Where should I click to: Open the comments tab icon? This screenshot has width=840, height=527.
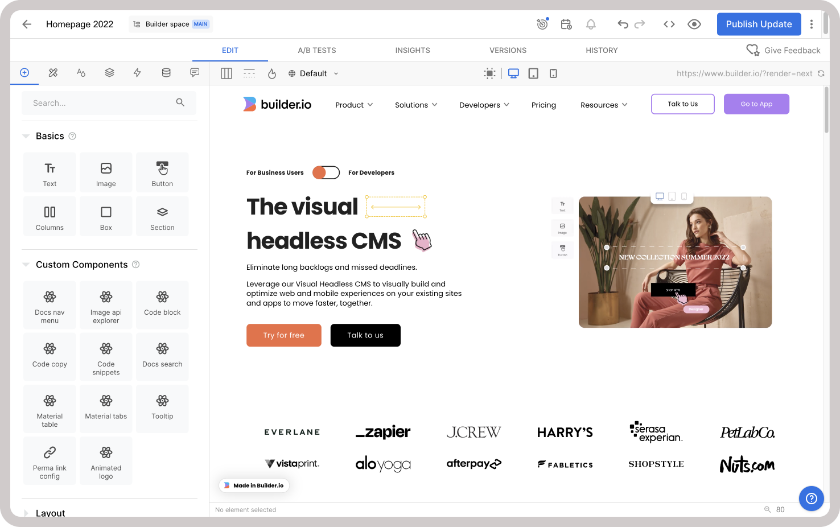click(195, 72)
